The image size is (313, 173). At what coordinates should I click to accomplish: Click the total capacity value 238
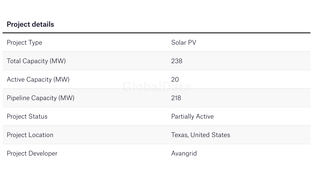tap(177, 61)
